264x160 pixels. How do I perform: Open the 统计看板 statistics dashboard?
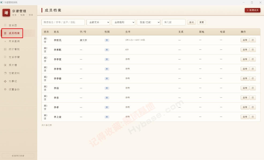click(14, 49)
